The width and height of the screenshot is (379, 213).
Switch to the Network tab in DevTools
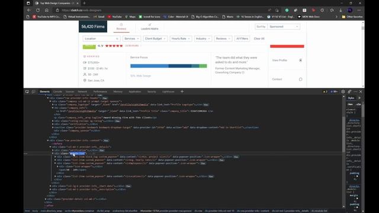pyautogui.click(x=82, y=92)
